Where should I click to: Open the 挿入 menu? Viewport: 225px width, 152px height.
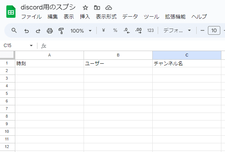click(x=85, y=17)
